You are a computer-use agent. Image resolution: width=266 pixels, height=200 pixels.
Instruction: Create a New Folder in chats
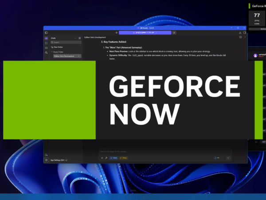click(x=57, y=47)
